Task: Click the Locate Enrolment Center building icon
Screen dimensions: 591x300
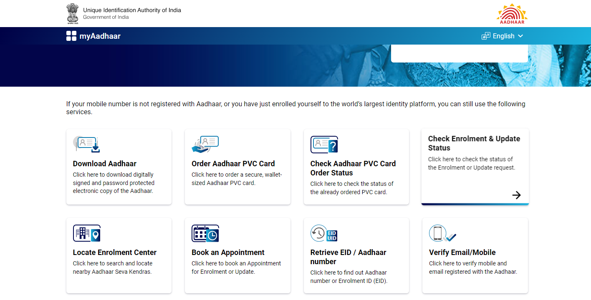Action: coord(87,233)
